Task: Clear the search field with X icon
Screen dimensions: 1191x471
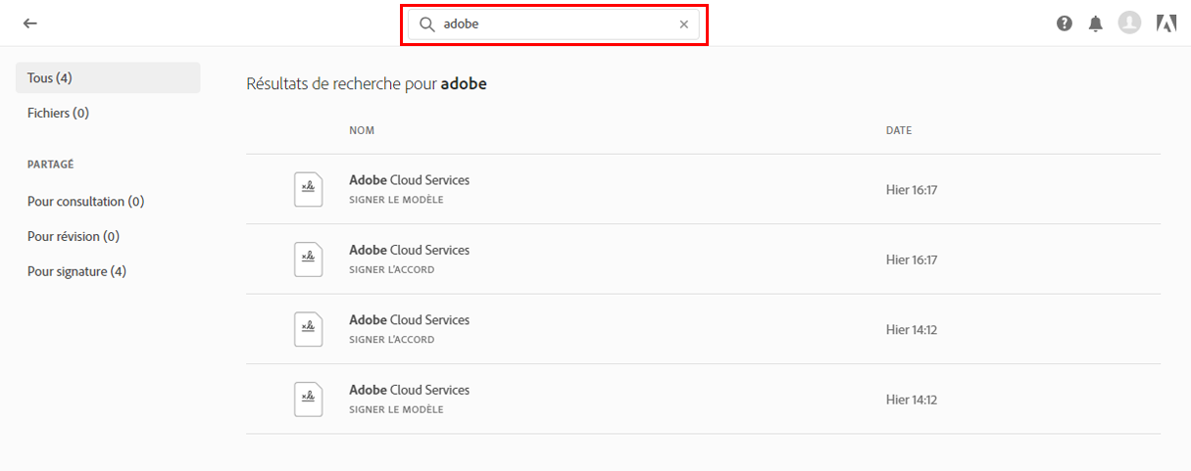Action: coord(684,24)
